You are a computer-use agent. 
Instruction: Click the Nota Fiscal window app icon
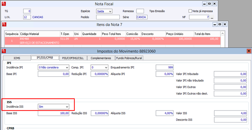click(x=4, y=4)
